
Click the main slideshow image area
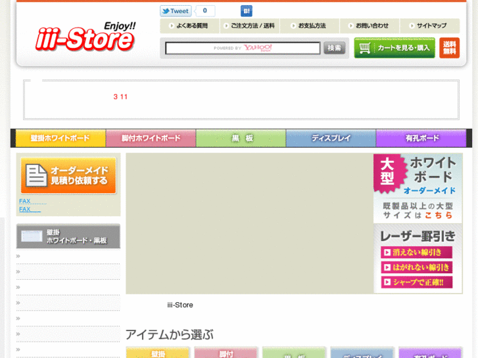click(250, 223)
